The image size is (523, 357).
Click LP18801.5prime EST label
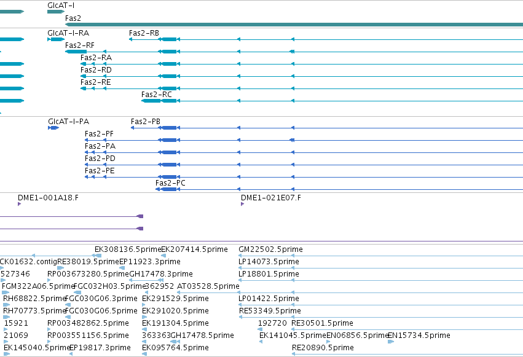pyautogui.click(x=269, y=274)
